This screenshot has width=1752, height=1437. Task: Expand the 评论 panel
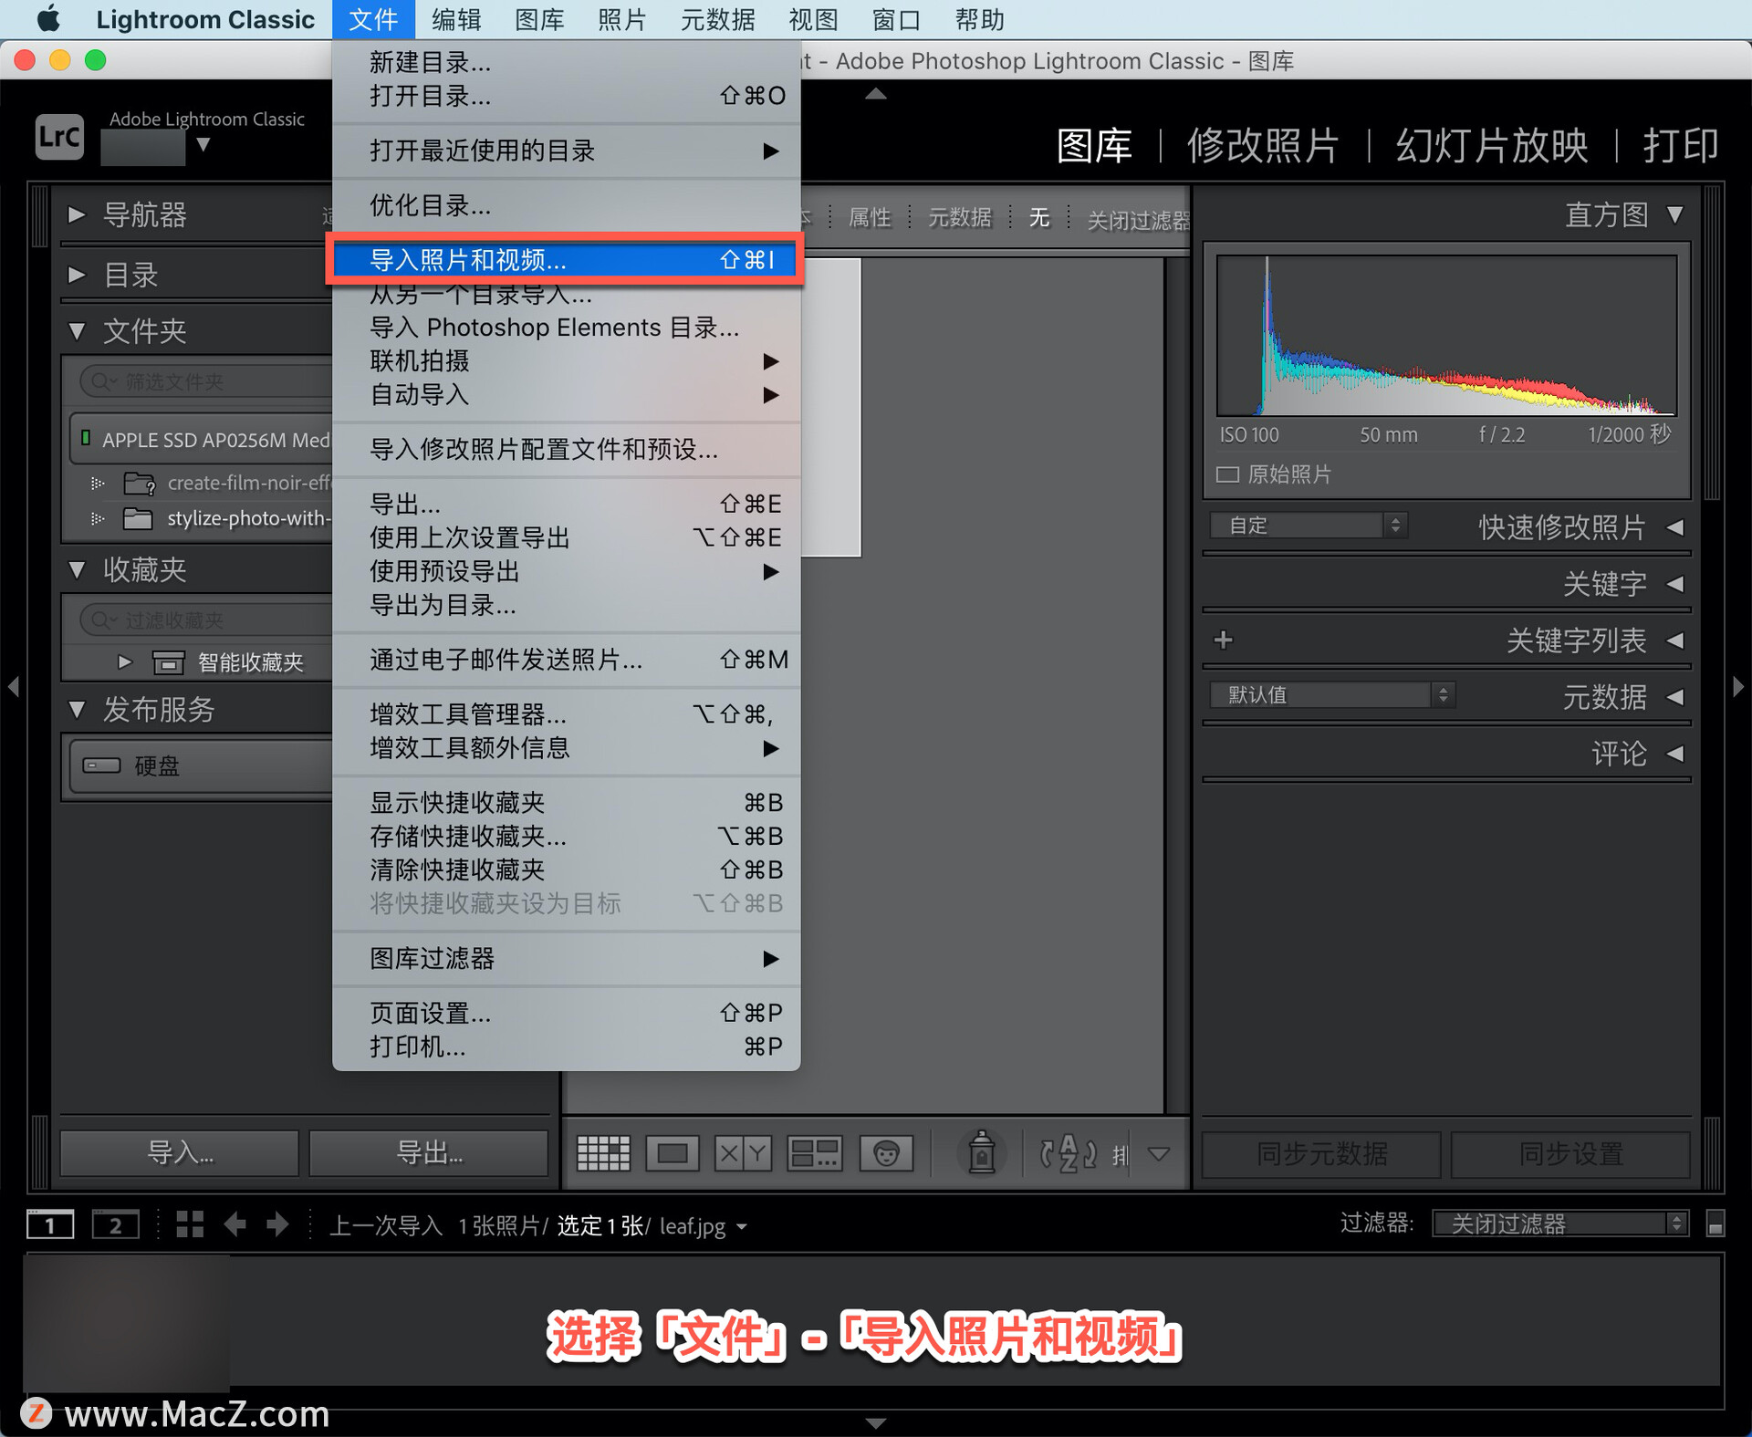pos(1674,754)
